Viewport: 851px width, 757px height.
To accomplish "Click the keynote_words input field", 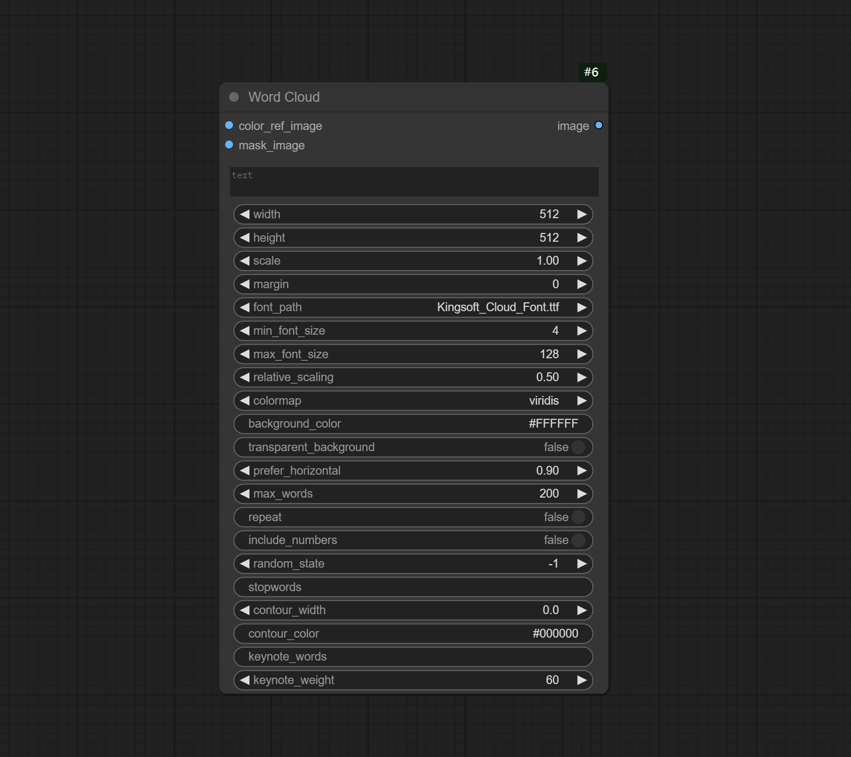I will pos(413,656).
